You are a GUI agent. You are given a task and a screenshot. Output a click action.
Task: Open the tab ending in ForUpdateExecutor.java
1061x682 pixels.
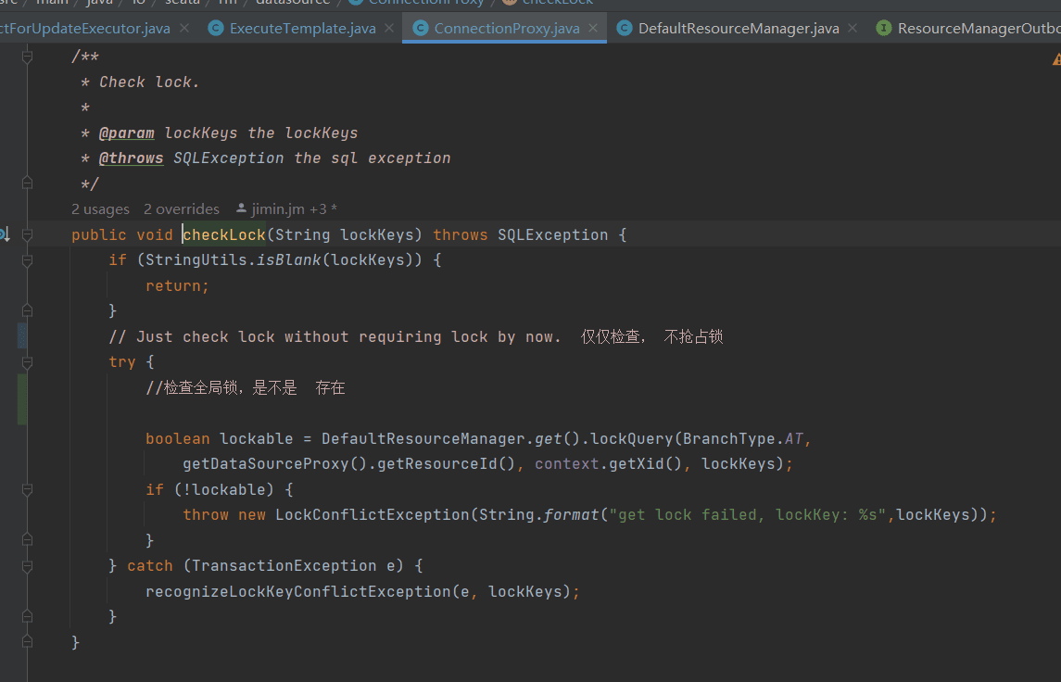coord(84,29)
